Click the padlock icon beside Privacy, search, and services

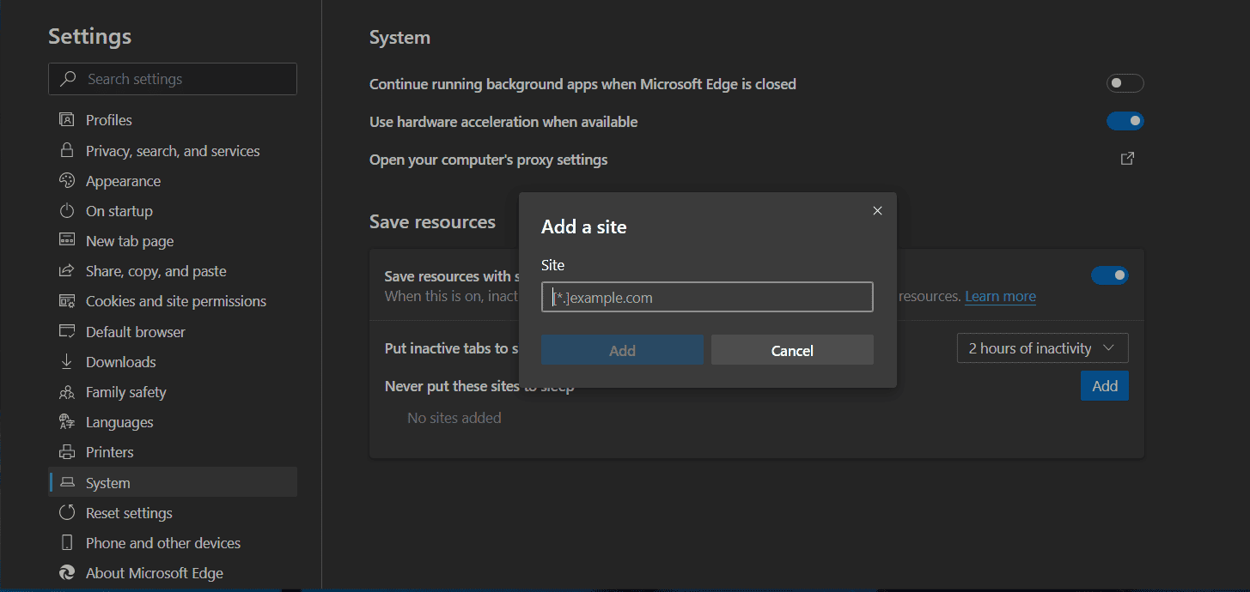[x=67, y=150]
